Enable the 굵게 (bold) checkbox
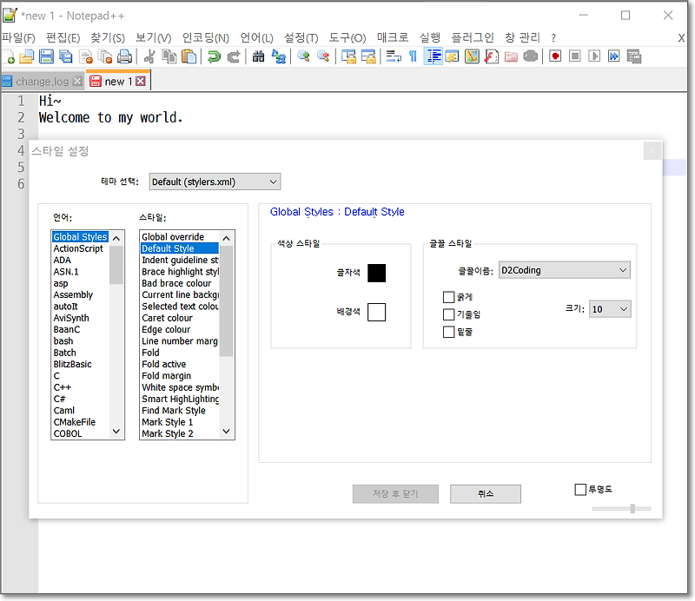Image resolution: width=695 pixels, height=601 pixels. [x=449, y=297]
